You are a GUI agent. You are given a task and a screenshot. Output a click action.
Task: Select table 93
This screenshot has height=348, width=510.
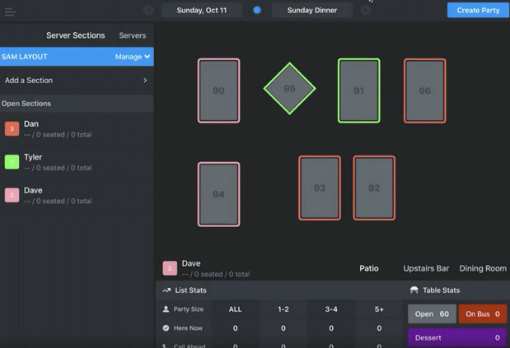coord(320,188)
